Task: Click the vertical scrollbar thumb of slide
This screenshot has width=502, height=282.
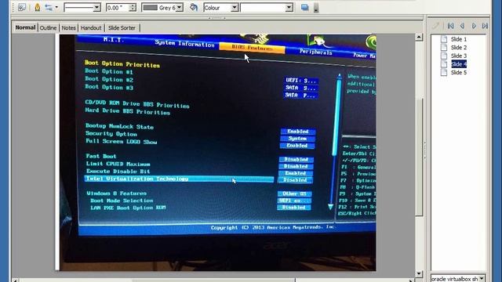Action: pos(419,158)
